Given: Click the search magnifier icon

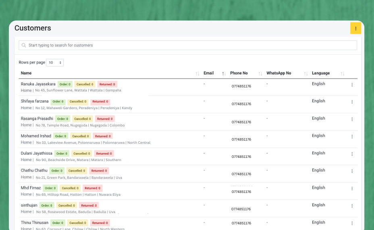Looking at the screenshot, I should pyautogui.click(x=24, y=45).
